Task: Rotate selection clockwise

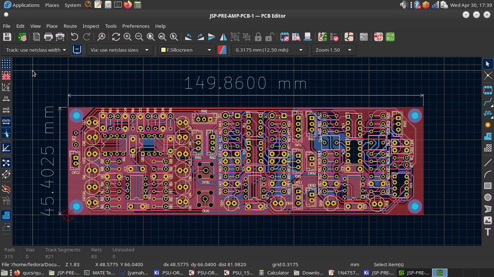Action: pyautogui.click(x=200, y=37)
